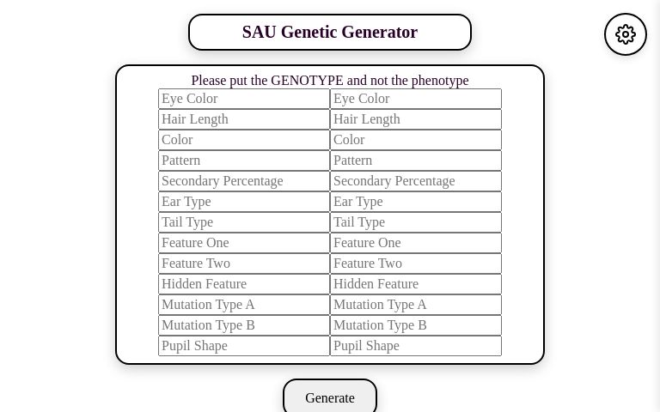This screenshot has height=412, width=660.
Task: Select the left Tail Type input
Action: pyautogui.click(x=244, y=222)
